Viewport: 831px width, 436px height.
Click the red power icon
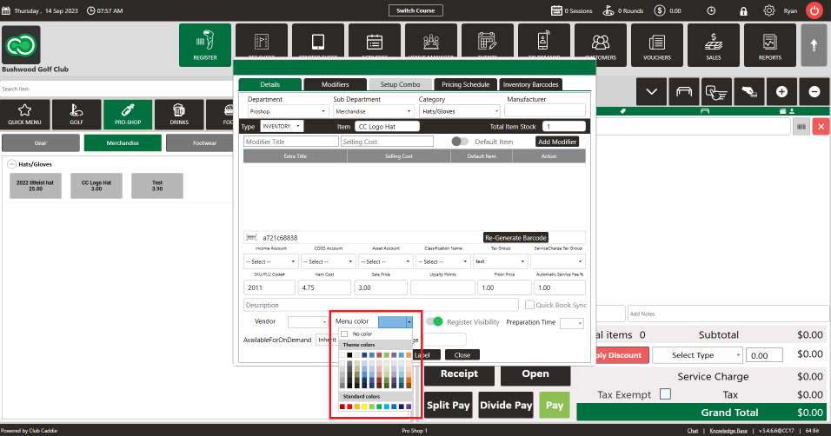pos(814,10)
